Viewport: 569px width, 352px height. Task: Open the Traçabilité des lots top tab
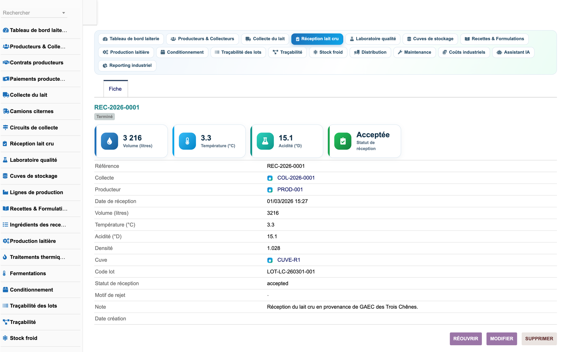238,52
